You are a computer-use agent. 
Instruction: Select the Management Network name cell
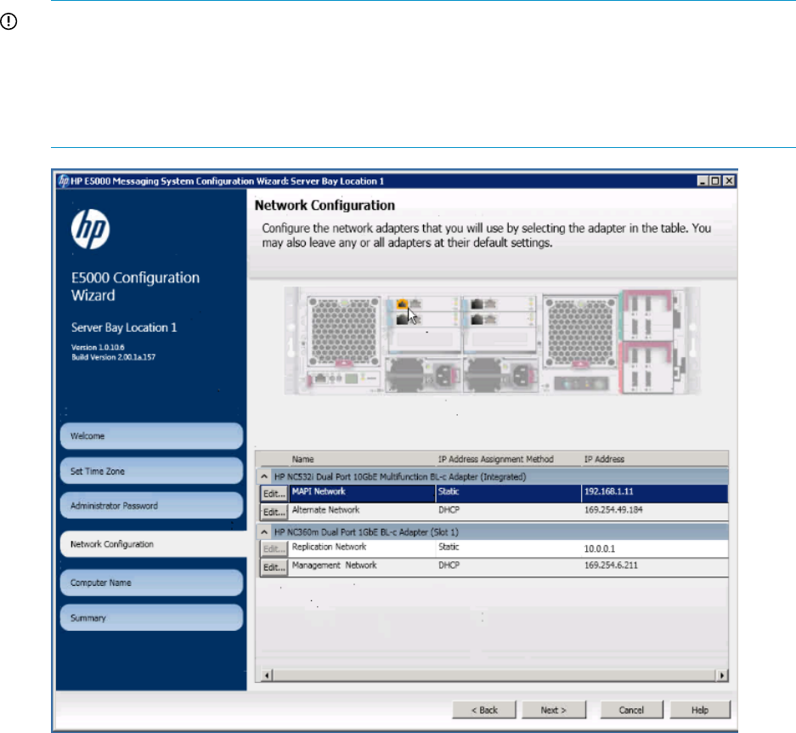[x=362, y=567]
